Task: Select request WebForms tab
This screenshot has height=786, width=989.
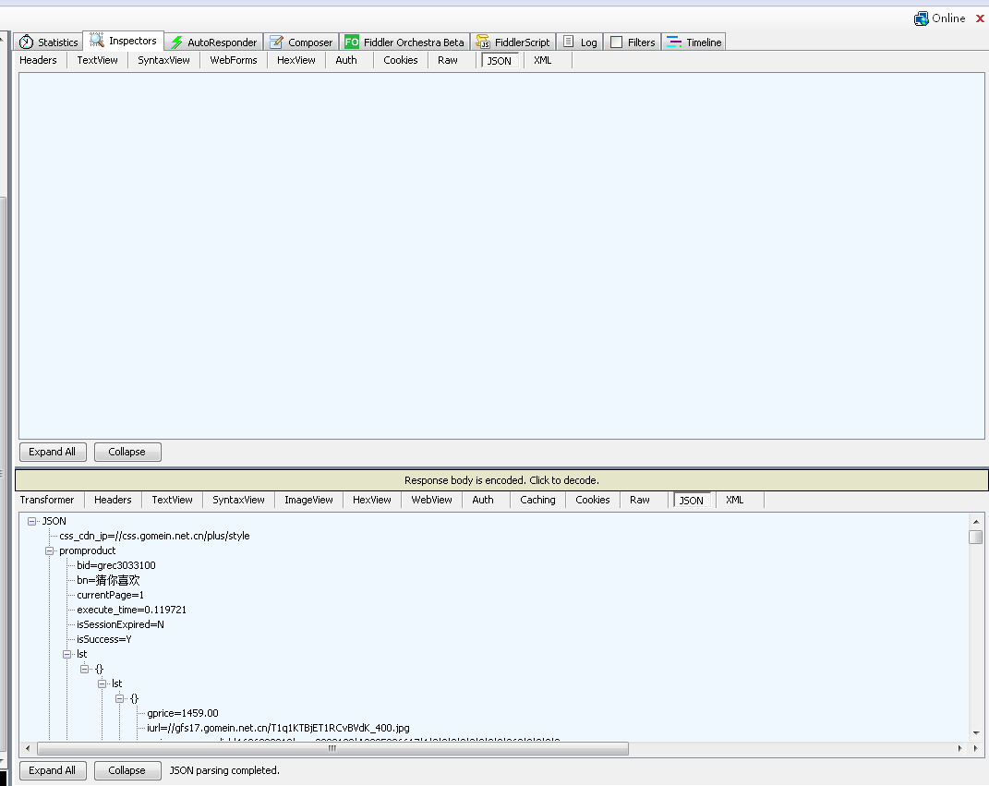Action: pyautogui.click(x=234, y=60)
